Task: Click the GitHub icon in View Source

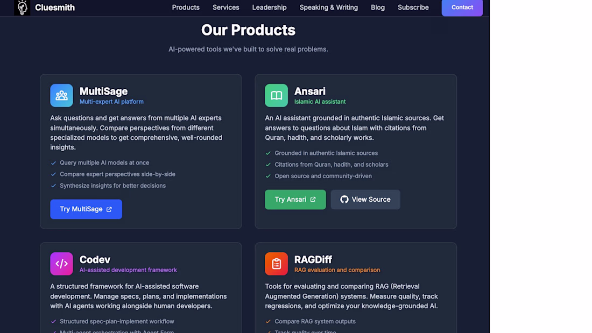Action: pos(344,200)
